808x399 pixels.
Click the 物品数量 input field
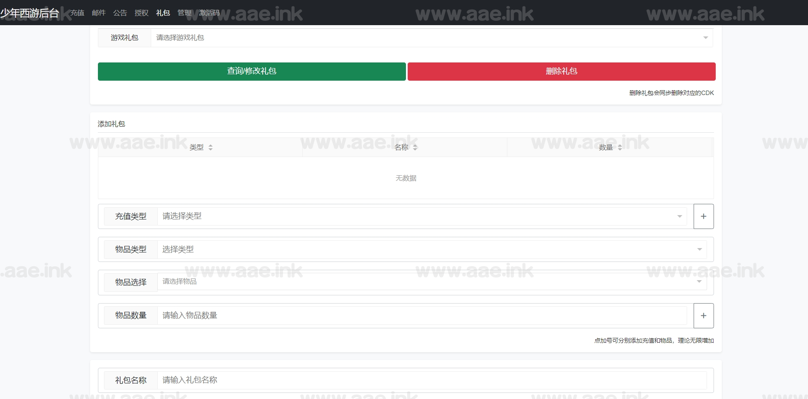coord(422,315)
